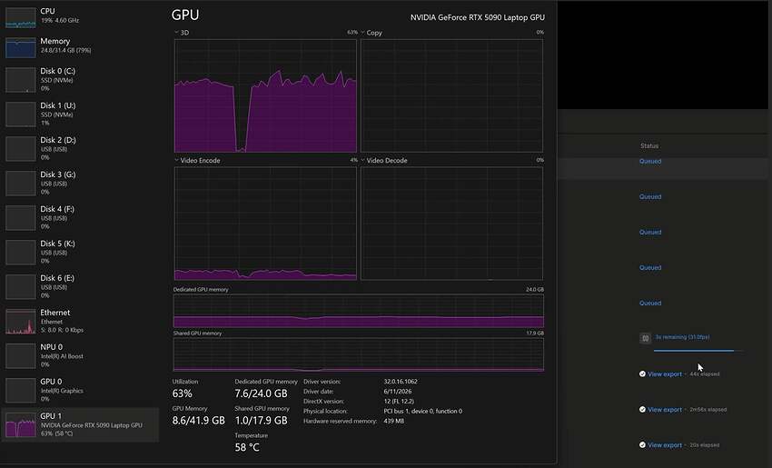Click the Video Decode engine graph
This screenshot has width=772, height=468.
click(x=451, y=224)
